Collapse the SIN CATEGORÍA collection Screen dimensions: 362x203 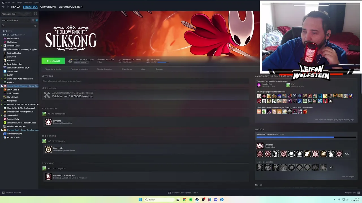click(2, 35)
